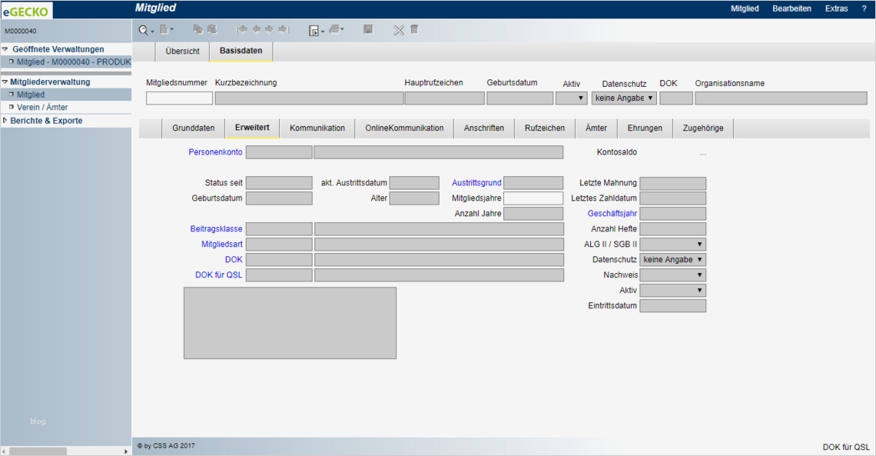Open the Nachweis dropdown

(672, 275)
